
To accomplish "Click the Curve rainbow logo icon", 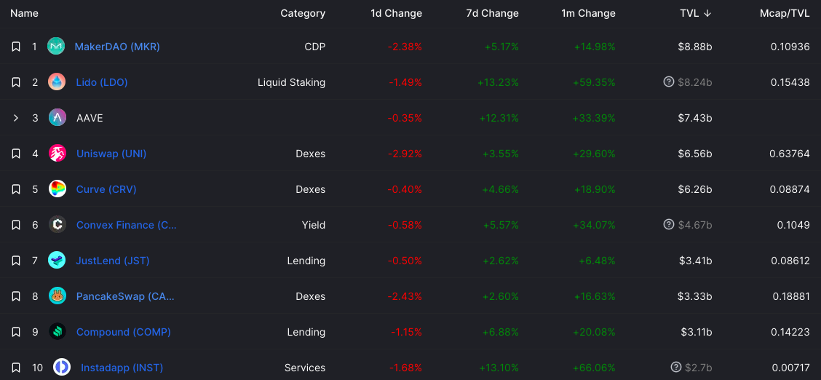I will click(57, 189).
